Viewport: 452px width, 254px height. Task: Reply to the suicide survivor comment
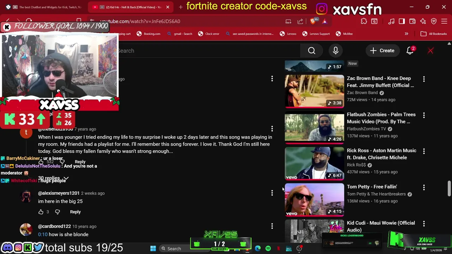coord(80,162)
